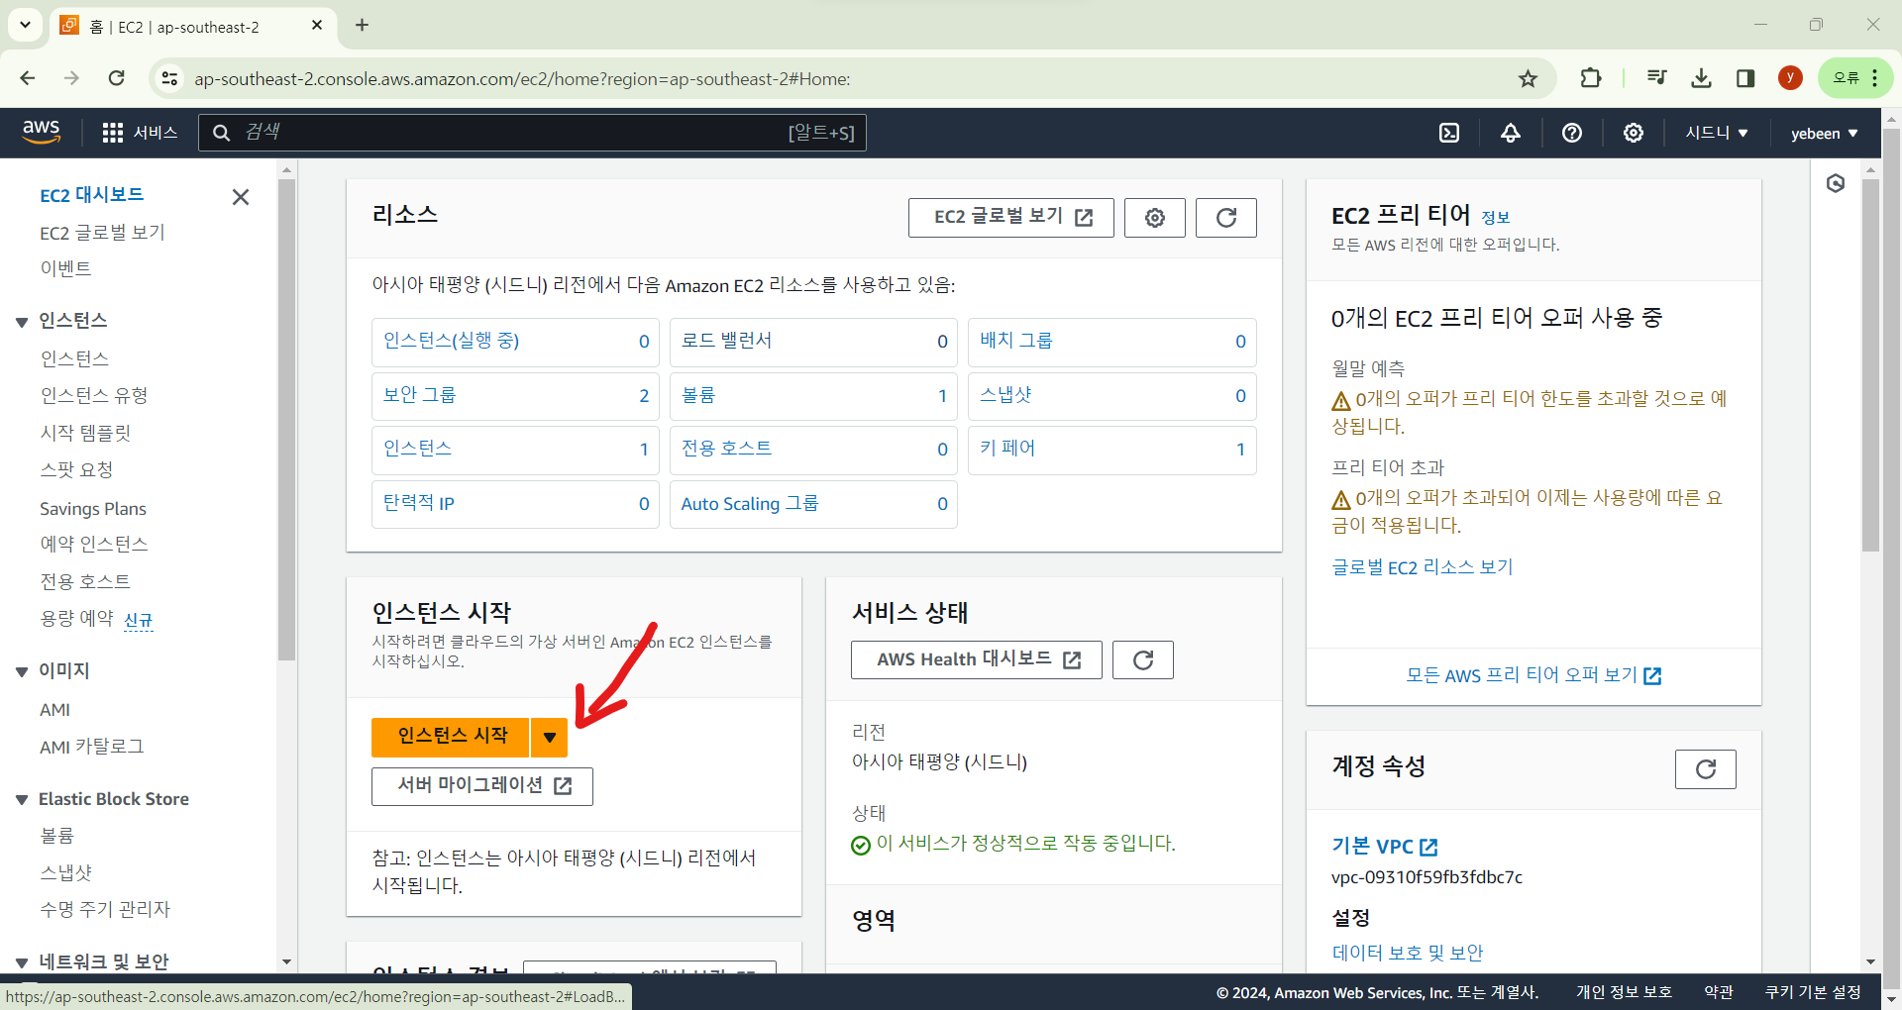Collapse the 네트워크 및 보안 section
This screenshot has height=1010, width=1902.
[x=22, y=962]
